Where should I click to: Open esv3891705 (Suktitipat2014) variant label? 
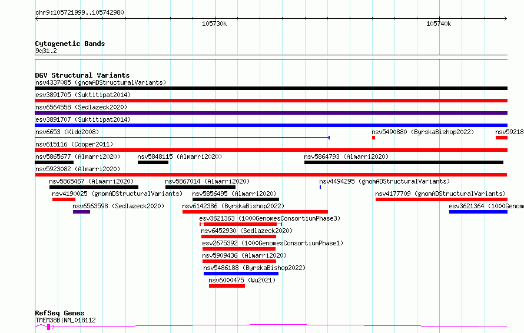click(x=83, y=95)
